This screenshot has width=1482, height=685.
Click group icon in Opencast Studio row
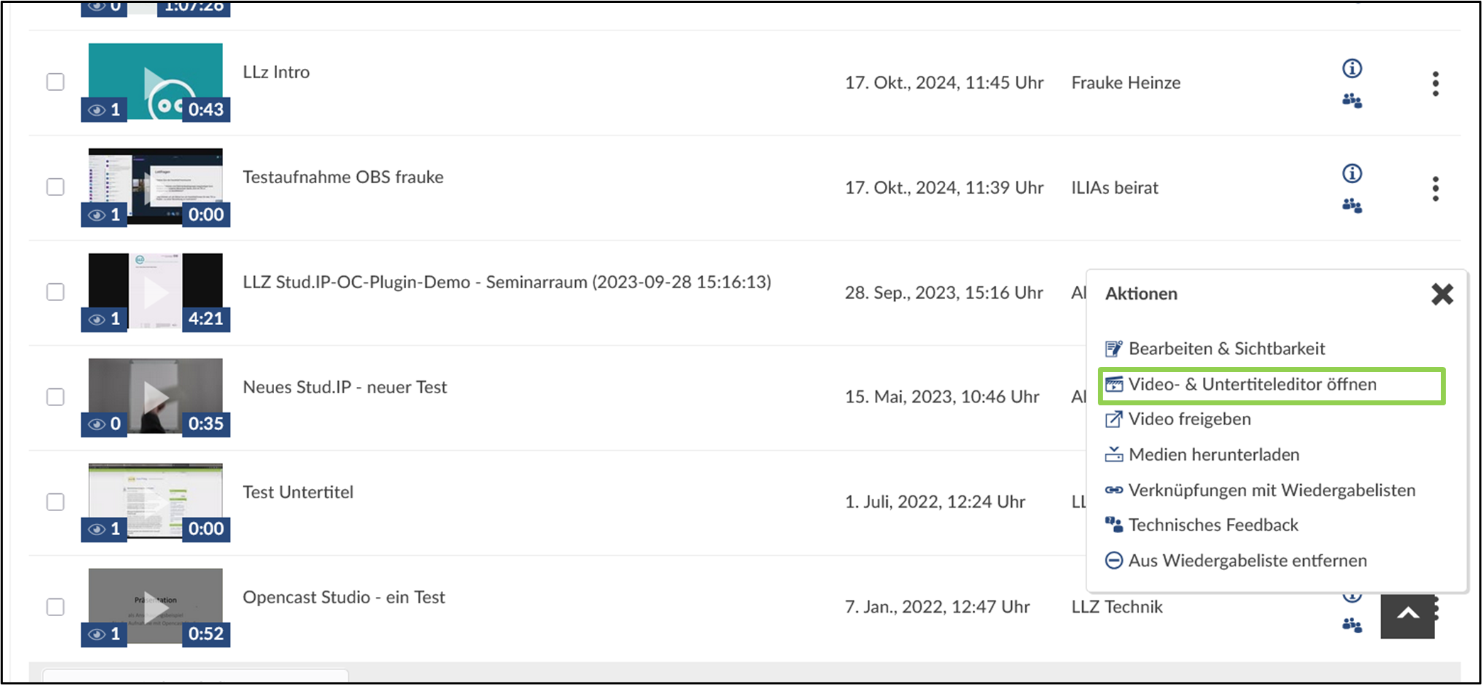pyautogui.click(x=1352, y=625)
